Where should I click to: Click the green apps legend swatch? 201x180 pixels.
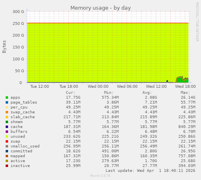coord(7,98)
